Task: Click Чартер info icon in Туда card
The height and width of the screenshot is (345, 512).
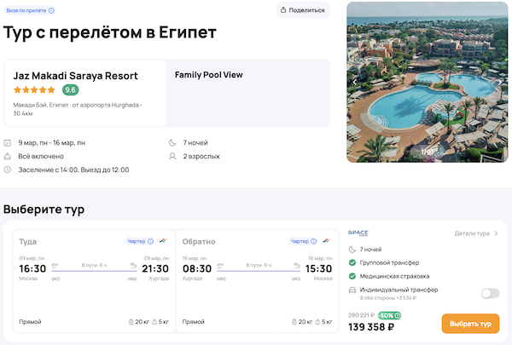Action: point(150,241)
